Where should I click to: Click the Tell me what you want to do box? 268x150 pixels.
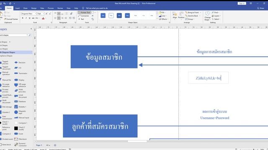(x=95, y=8)
